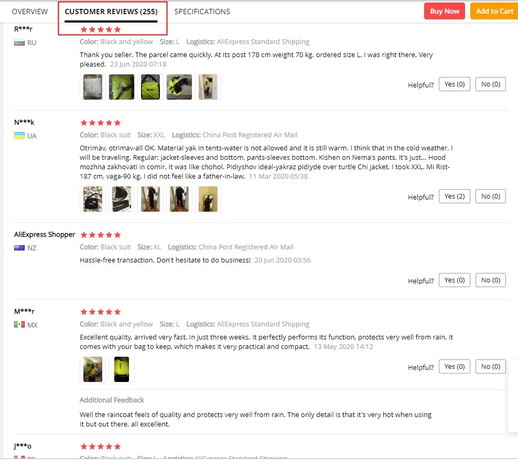This screenshot has height=460, width=518.
Task: Open R***r's first white package photo
Action: click(x=93, y=87)
